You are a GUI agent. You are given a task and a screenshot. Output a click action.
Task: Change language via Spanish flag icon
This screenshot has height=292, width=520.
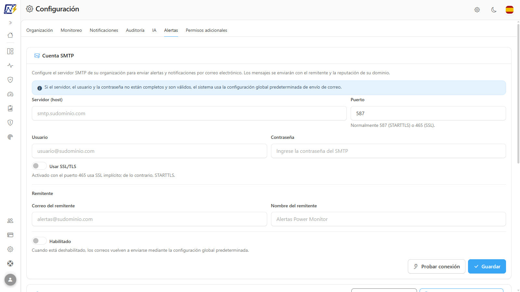click(x=510, y=10)
